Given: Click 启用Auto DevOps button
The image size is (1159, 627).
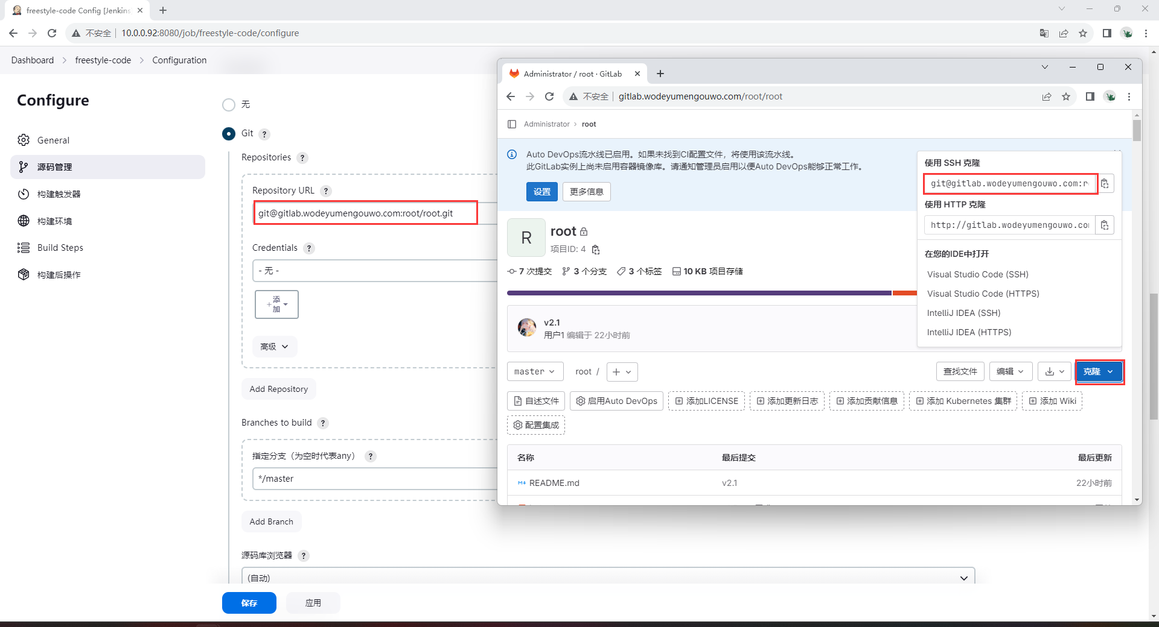Looking at the screenshot, I should click(x=616, y=401).
